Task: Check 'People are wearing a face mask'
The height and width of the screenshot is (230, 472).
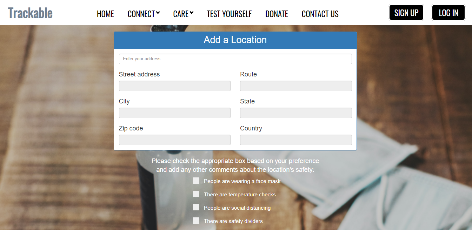Action: coord(196,181)
